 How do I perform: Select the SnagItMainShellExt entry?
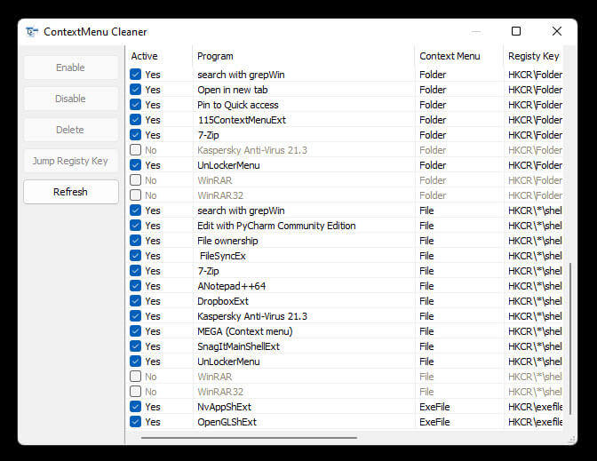pos(238,346)
